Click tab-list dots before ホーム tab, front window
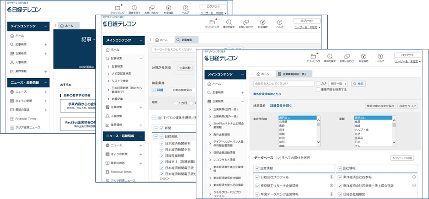The height and width of the screenshot is (199, 429). point(252,74)
